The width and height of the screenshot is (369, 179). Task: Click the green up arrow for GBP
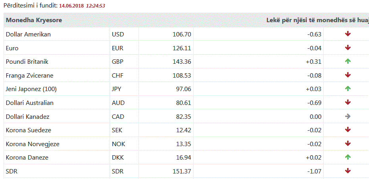pos(348,61)
